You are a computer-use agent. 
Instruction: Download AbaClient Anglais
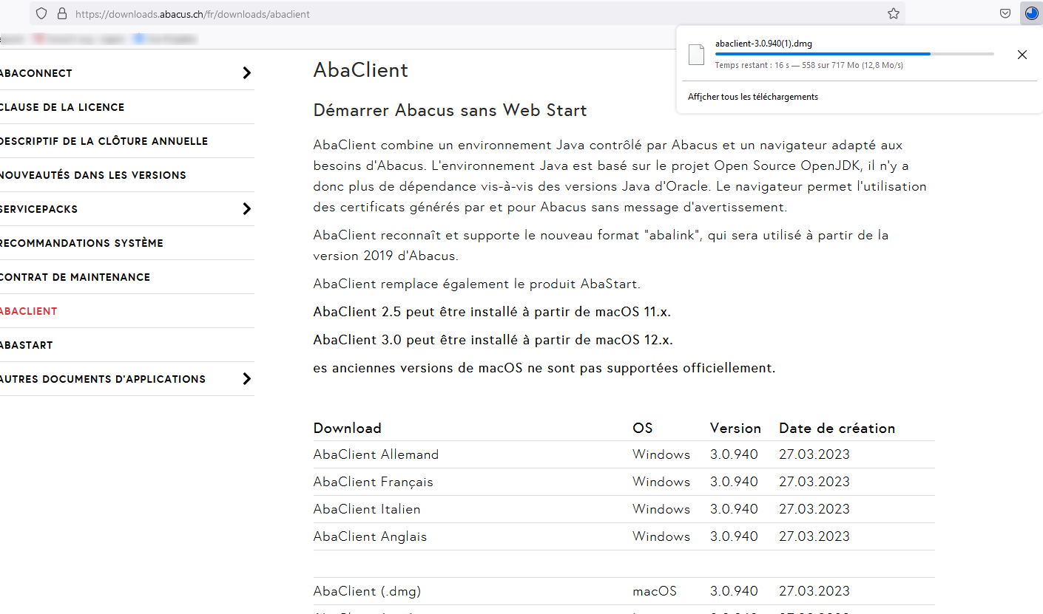pos(370,536)
